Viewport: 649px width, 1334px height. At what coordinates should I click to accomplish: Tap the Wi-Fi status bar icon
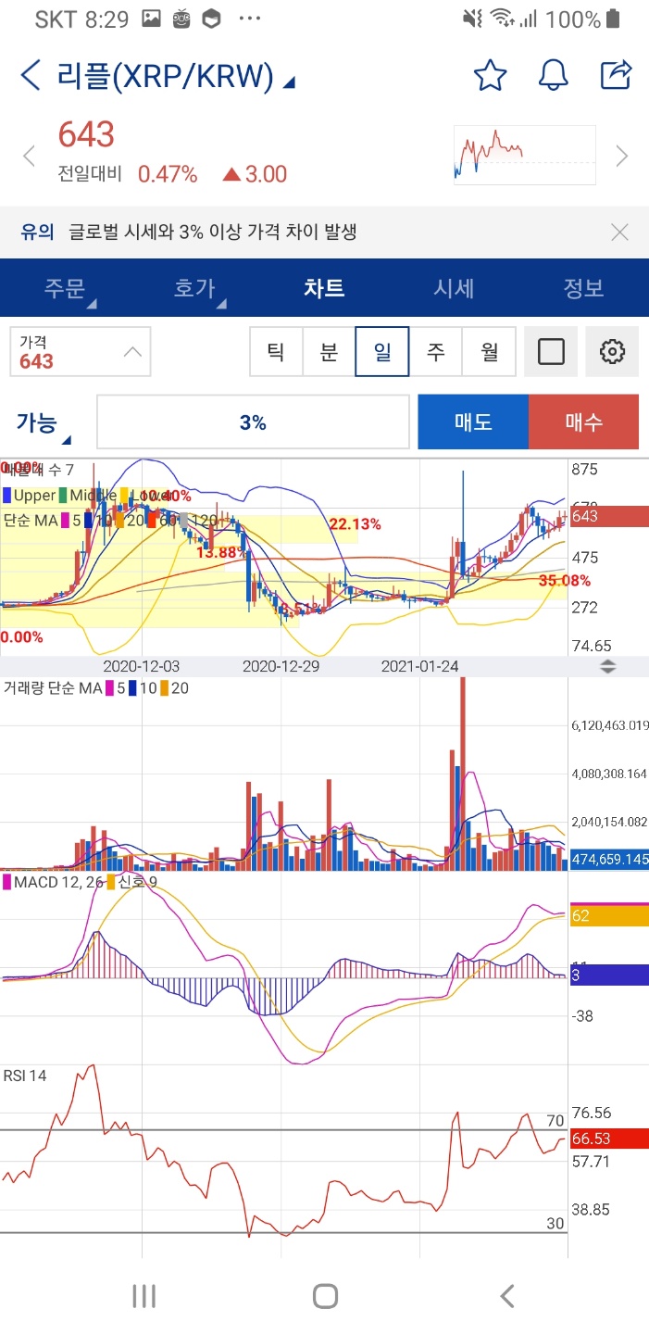click(503, 19)
